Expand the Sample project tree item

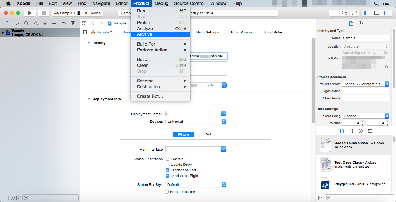point(3,33)
